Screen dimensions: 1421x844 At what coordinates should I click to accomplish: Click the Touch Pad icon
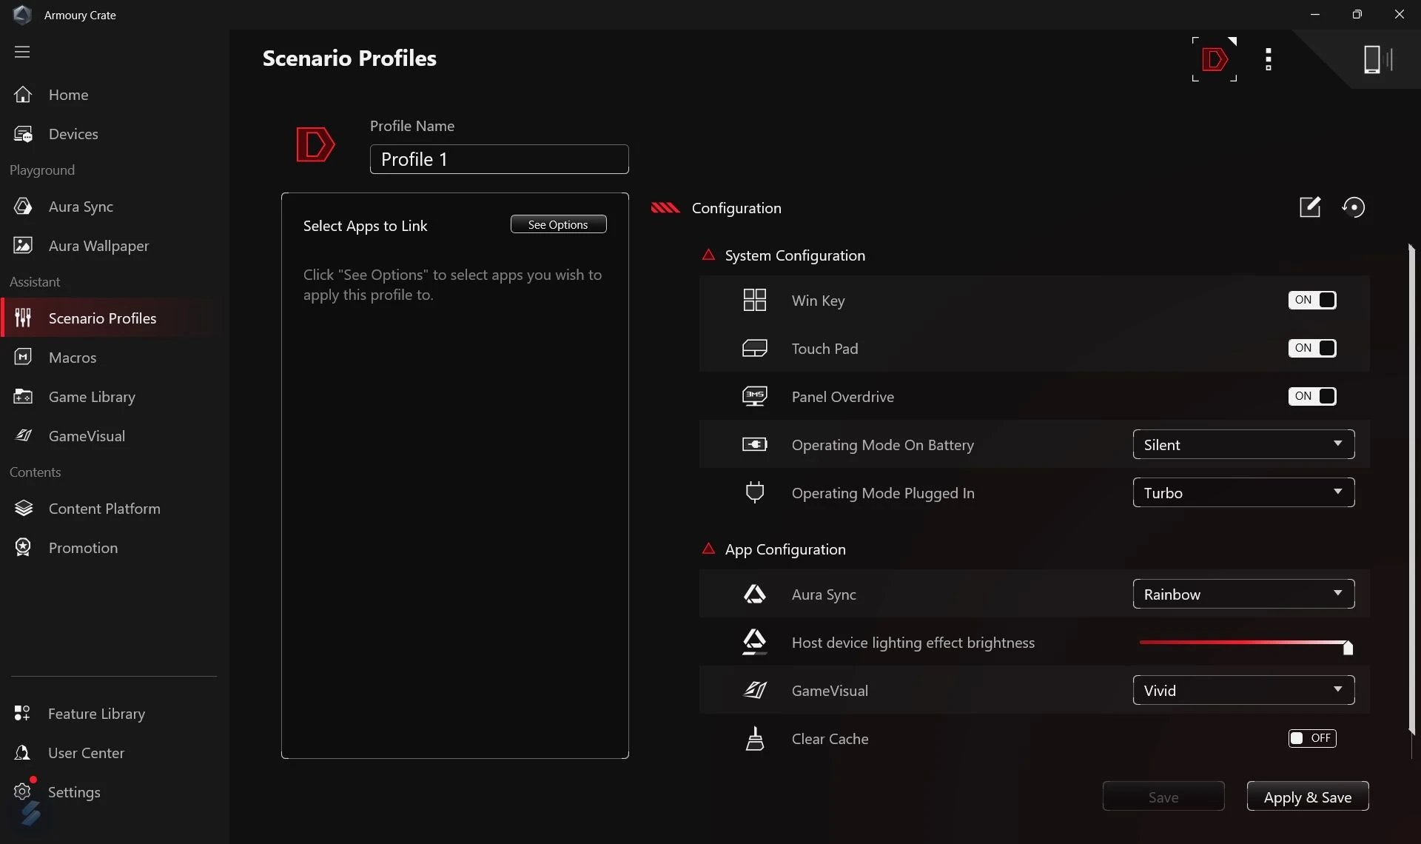click(755, 348)
